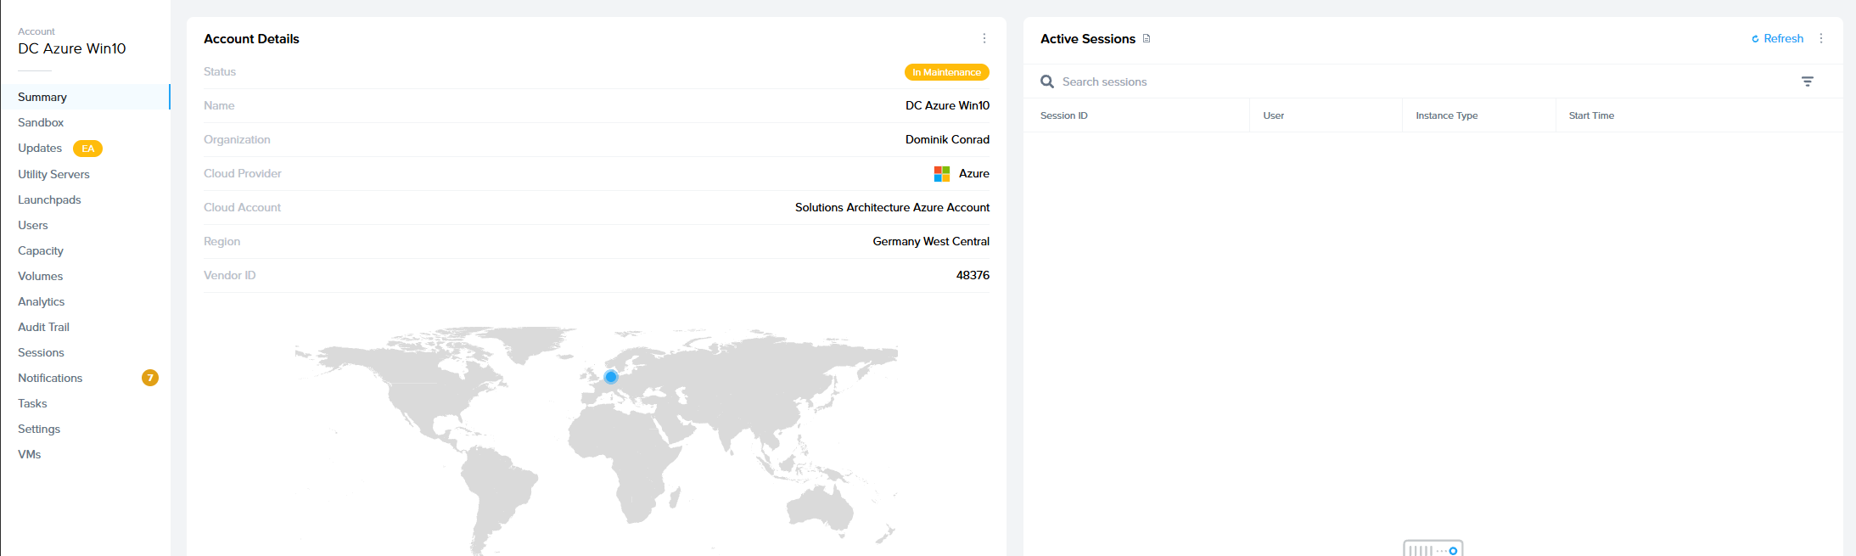The height and width of the screenshot is (556, 1856).
Task: Click the EA badge next to Updates
Action: coord(87,149)
